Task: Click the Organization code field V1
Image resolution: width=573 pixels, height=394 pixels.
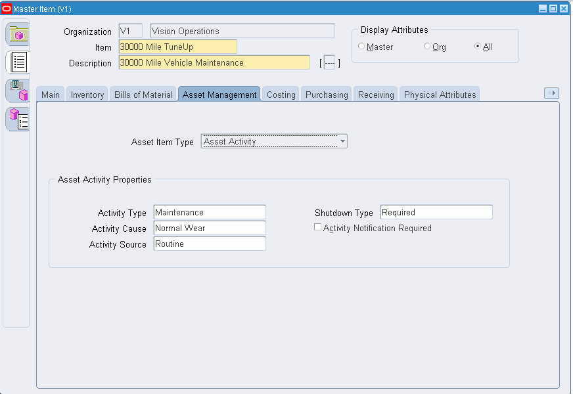Action: click(131, 31)
